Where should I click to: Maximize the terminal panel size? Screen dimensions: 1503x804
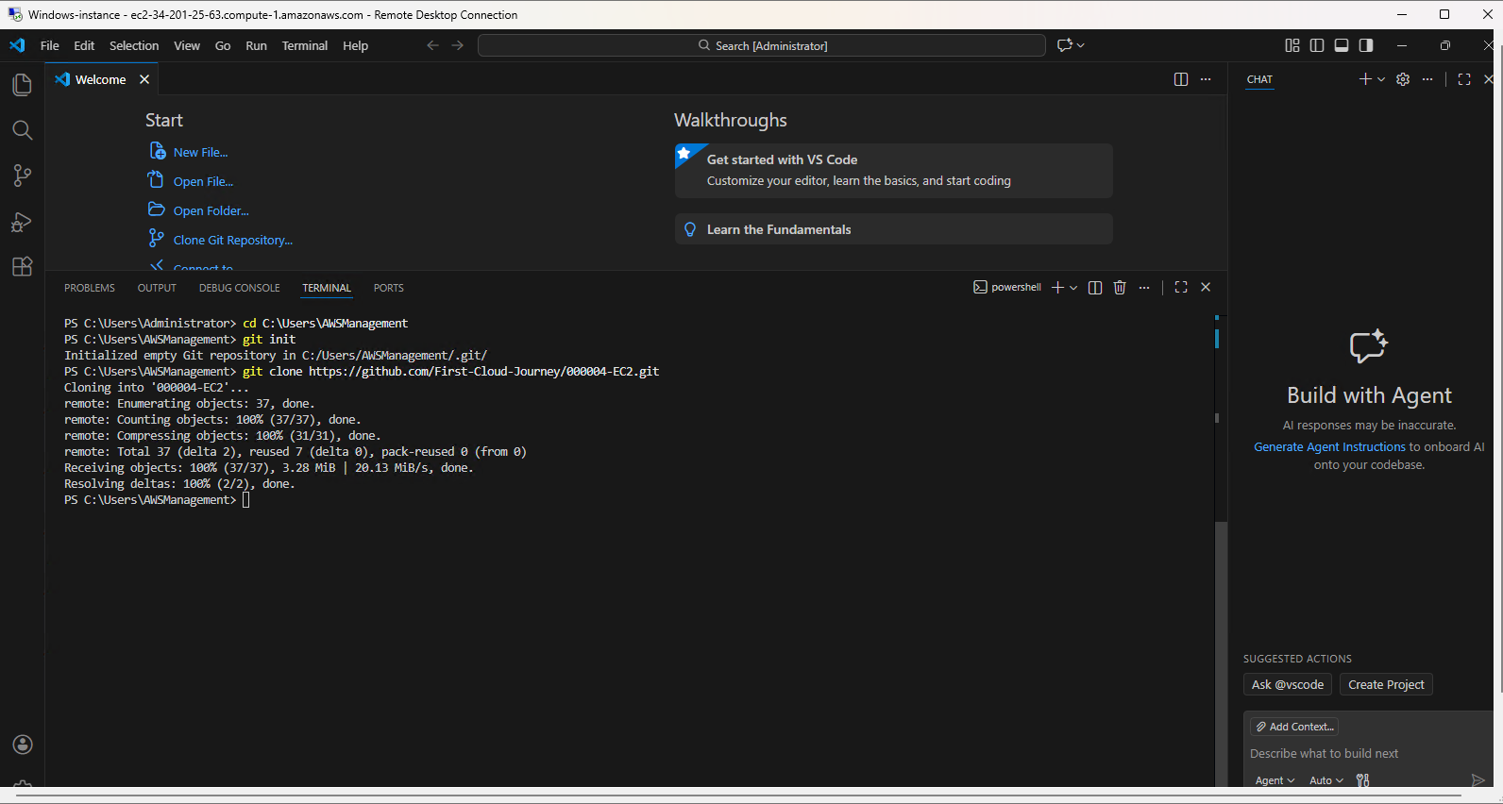pos(1181,288)
